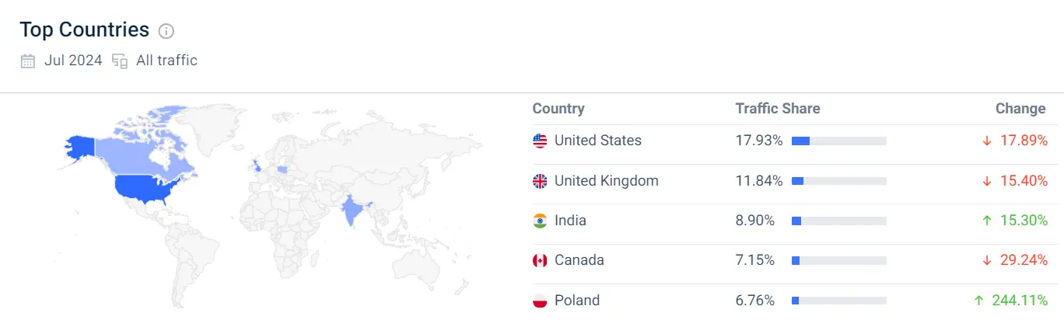1064x320 pixels.
Task: Click the Canada traffic share bar
Action: [x=839, y=260]
